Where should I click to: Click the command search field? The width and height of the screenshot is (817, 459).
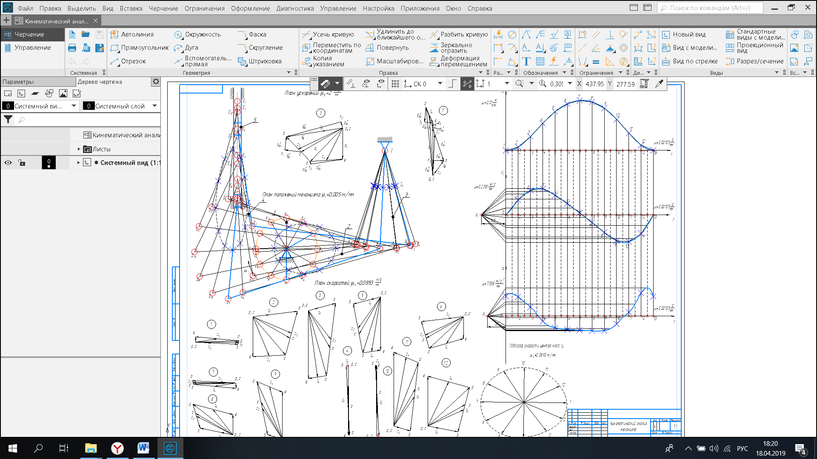click(710, 8)
